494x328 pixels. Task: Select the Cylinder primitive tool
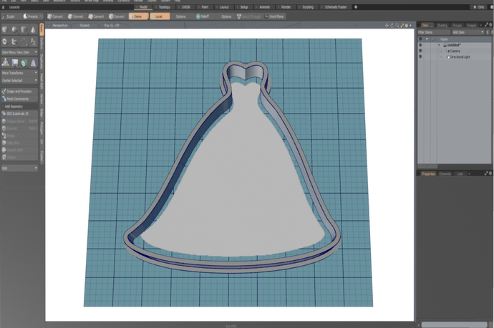click(x=24, y=29)
